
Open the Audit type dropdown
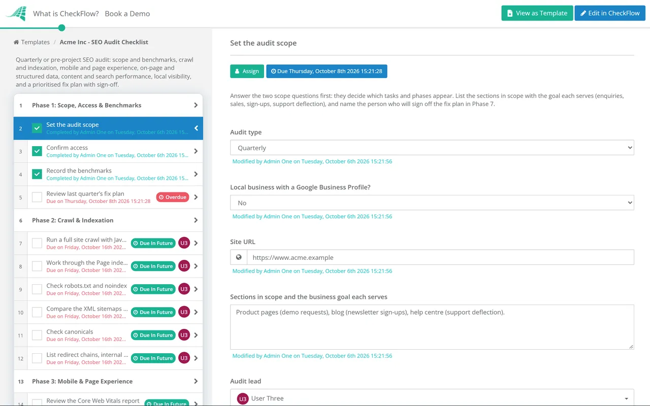point(432,148)
